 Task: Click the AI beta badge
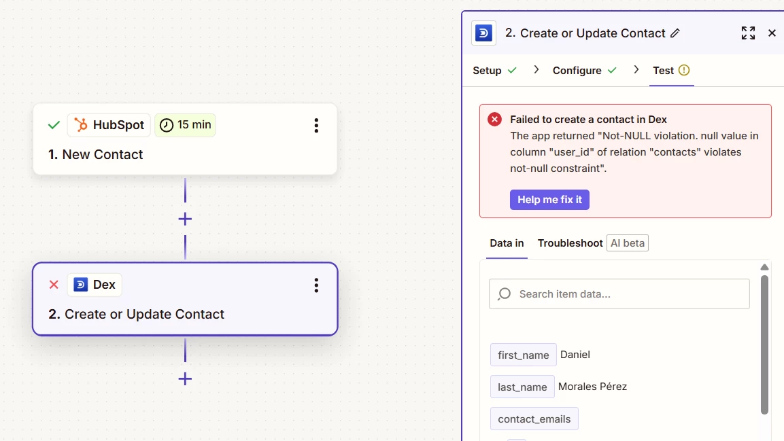pos(628,243)
